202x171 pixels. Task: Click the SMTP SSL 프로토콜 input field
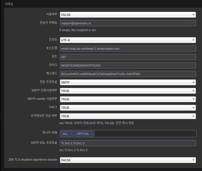(x=128, y=143)
